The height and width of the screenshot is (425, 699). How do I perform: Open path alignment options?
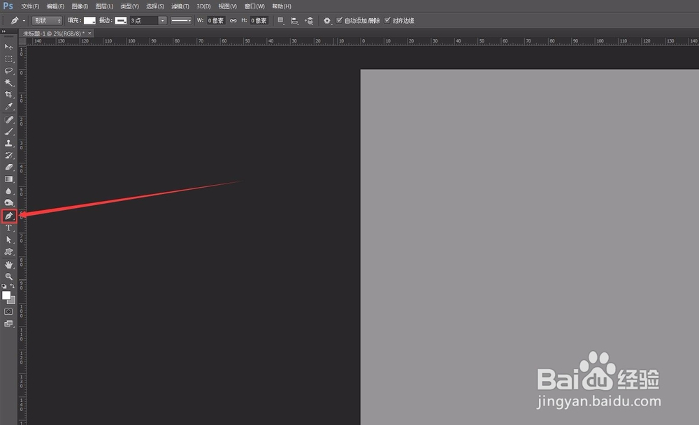(x=294, y=20)
